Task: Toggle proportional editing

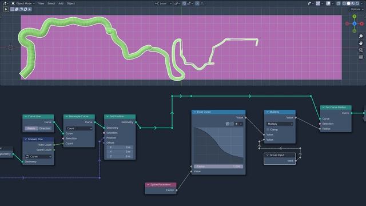Action: 197,3
